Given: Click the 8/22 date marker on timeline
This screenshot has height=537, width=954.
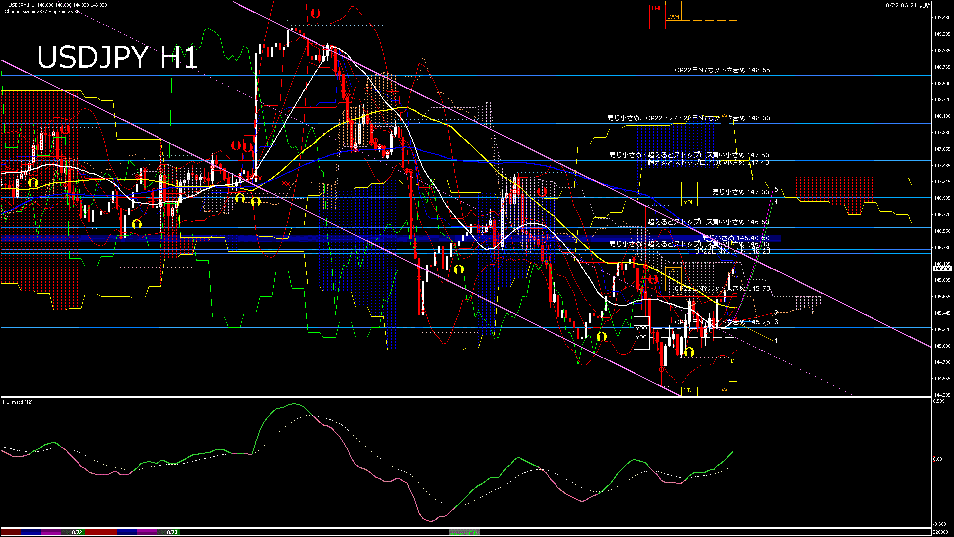Looking at the screenshot, I should (77, 532).
